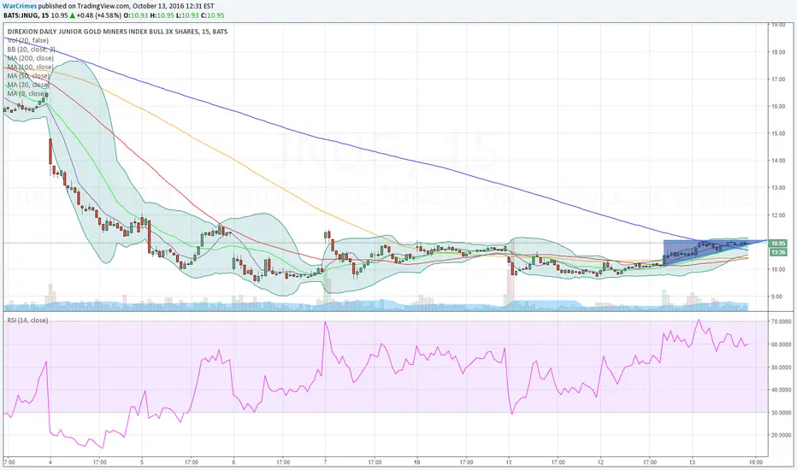797x470 pixels.
Task: Click the green up-arrow change indicator
Action: click(72, 15)
